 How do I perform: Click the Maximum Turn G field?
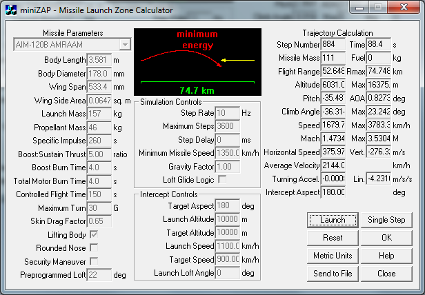pos(99,207)
